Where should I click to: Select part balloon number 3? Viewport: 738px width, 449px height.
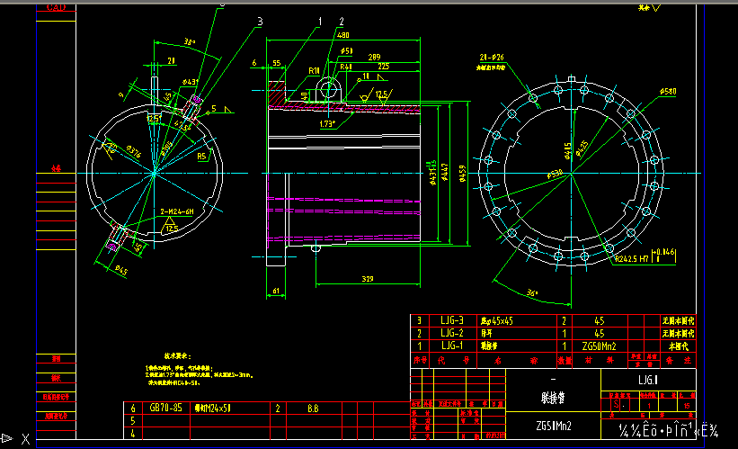click(259, 21)
